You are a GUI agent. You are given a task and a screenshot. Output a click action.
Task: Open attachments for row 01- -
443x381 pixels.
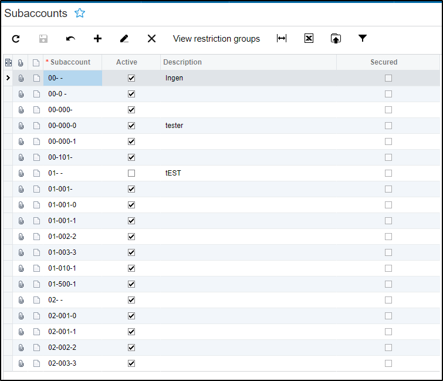pos(21,173)
